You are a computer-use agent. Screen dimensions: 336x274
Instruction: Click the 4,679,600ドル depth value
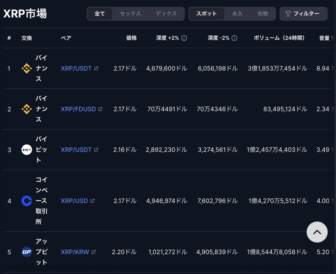(167, 68)
